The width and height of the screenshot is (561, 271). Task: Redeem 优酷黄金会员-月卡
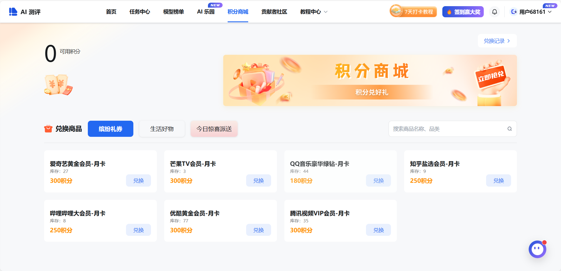pos(258,230)
